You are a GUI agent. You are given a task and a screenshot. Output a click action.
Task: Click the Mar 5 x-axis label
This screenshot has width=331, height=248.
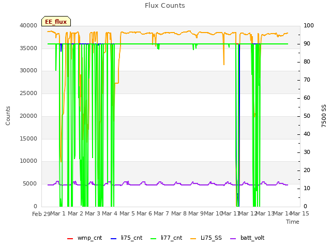(127, 213)
